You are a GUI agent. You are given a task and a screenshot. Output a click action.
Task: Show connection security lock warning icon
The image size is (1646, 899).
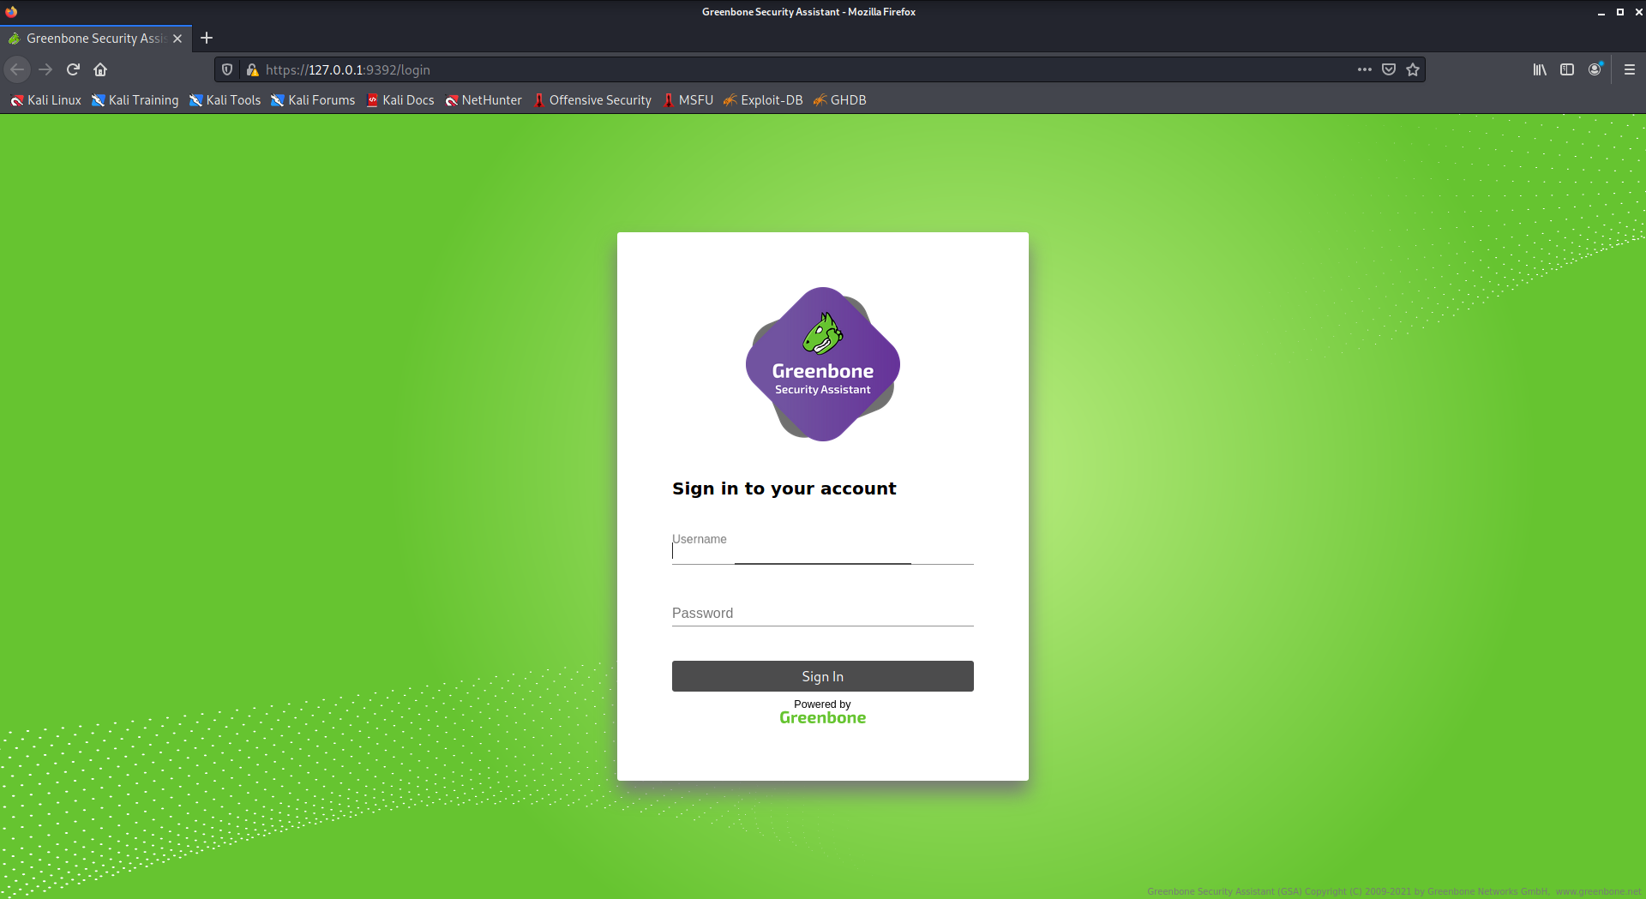click(252, 69)
